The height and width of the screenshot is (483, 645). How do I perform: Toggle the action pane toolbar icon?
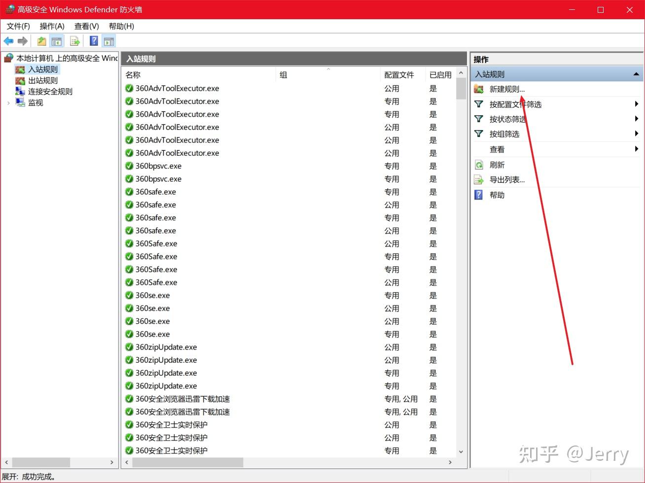pyautogui.click(x=108, y=41)
